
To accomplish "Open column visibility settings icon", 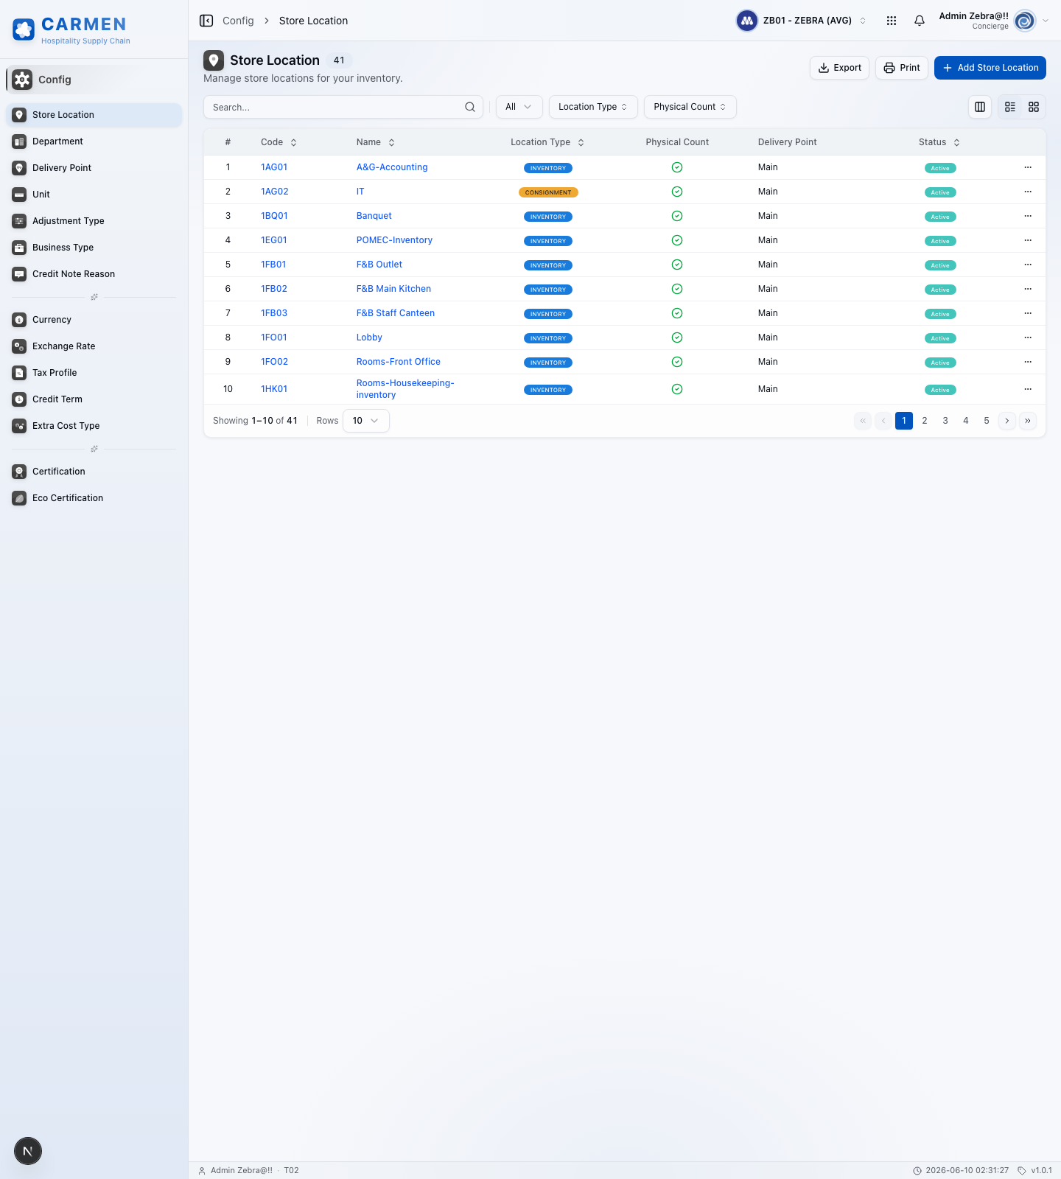I will [x=980, y=107].
